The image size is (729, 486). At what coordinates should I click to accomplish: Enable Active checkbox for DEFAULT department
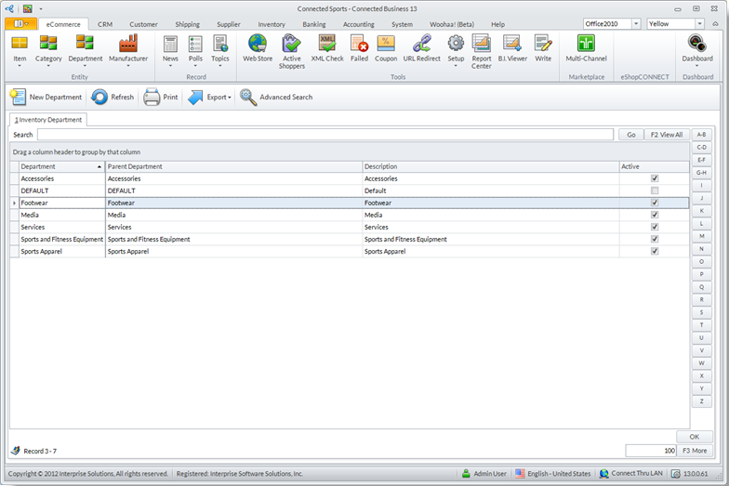coord(655,190)
